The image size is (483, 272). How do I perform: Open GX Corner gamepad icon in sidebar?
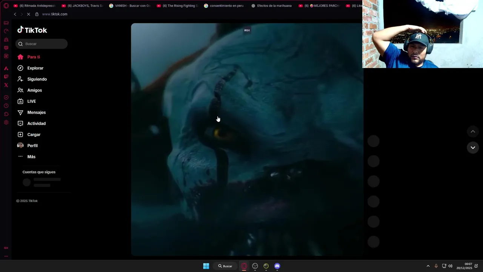(x=6, y=23)
